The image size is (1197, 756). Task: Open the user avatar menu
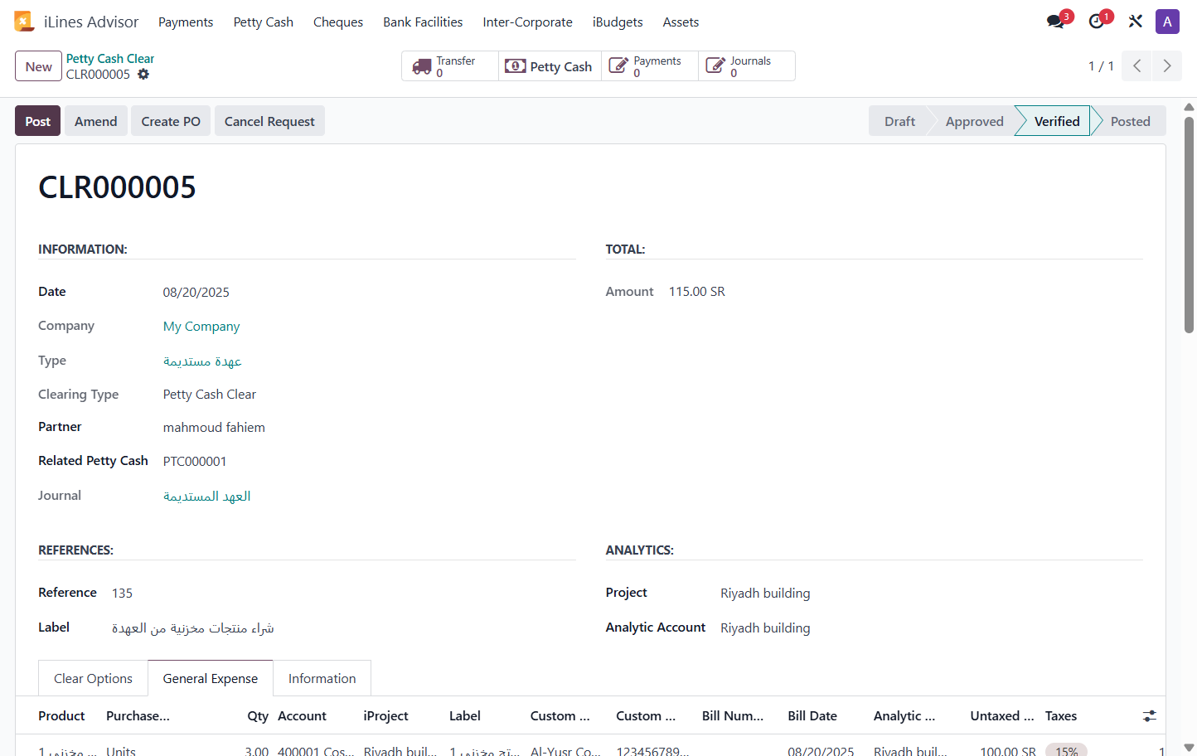coord(1167,22)
